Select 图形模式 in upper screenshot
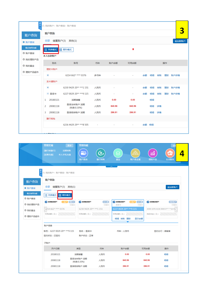 66,50
